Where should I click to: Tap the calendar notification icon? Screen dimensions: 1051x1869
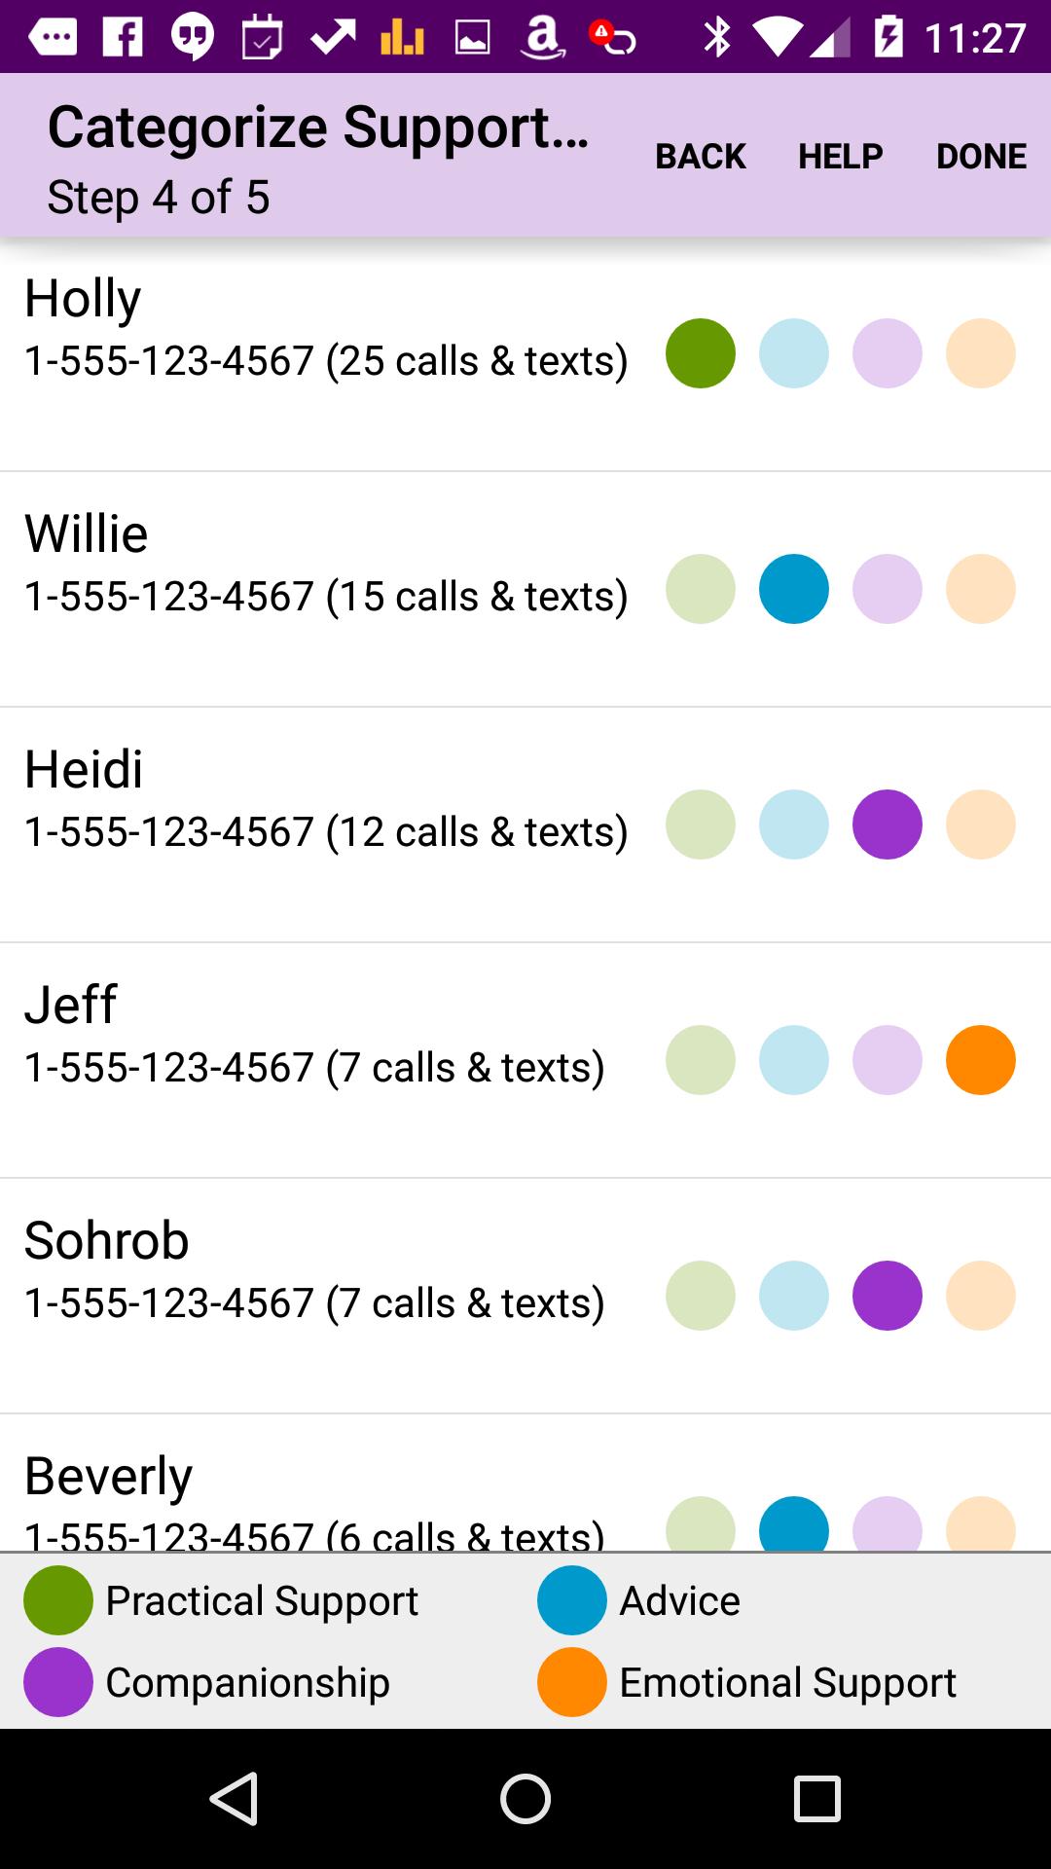tap(262, 37)
